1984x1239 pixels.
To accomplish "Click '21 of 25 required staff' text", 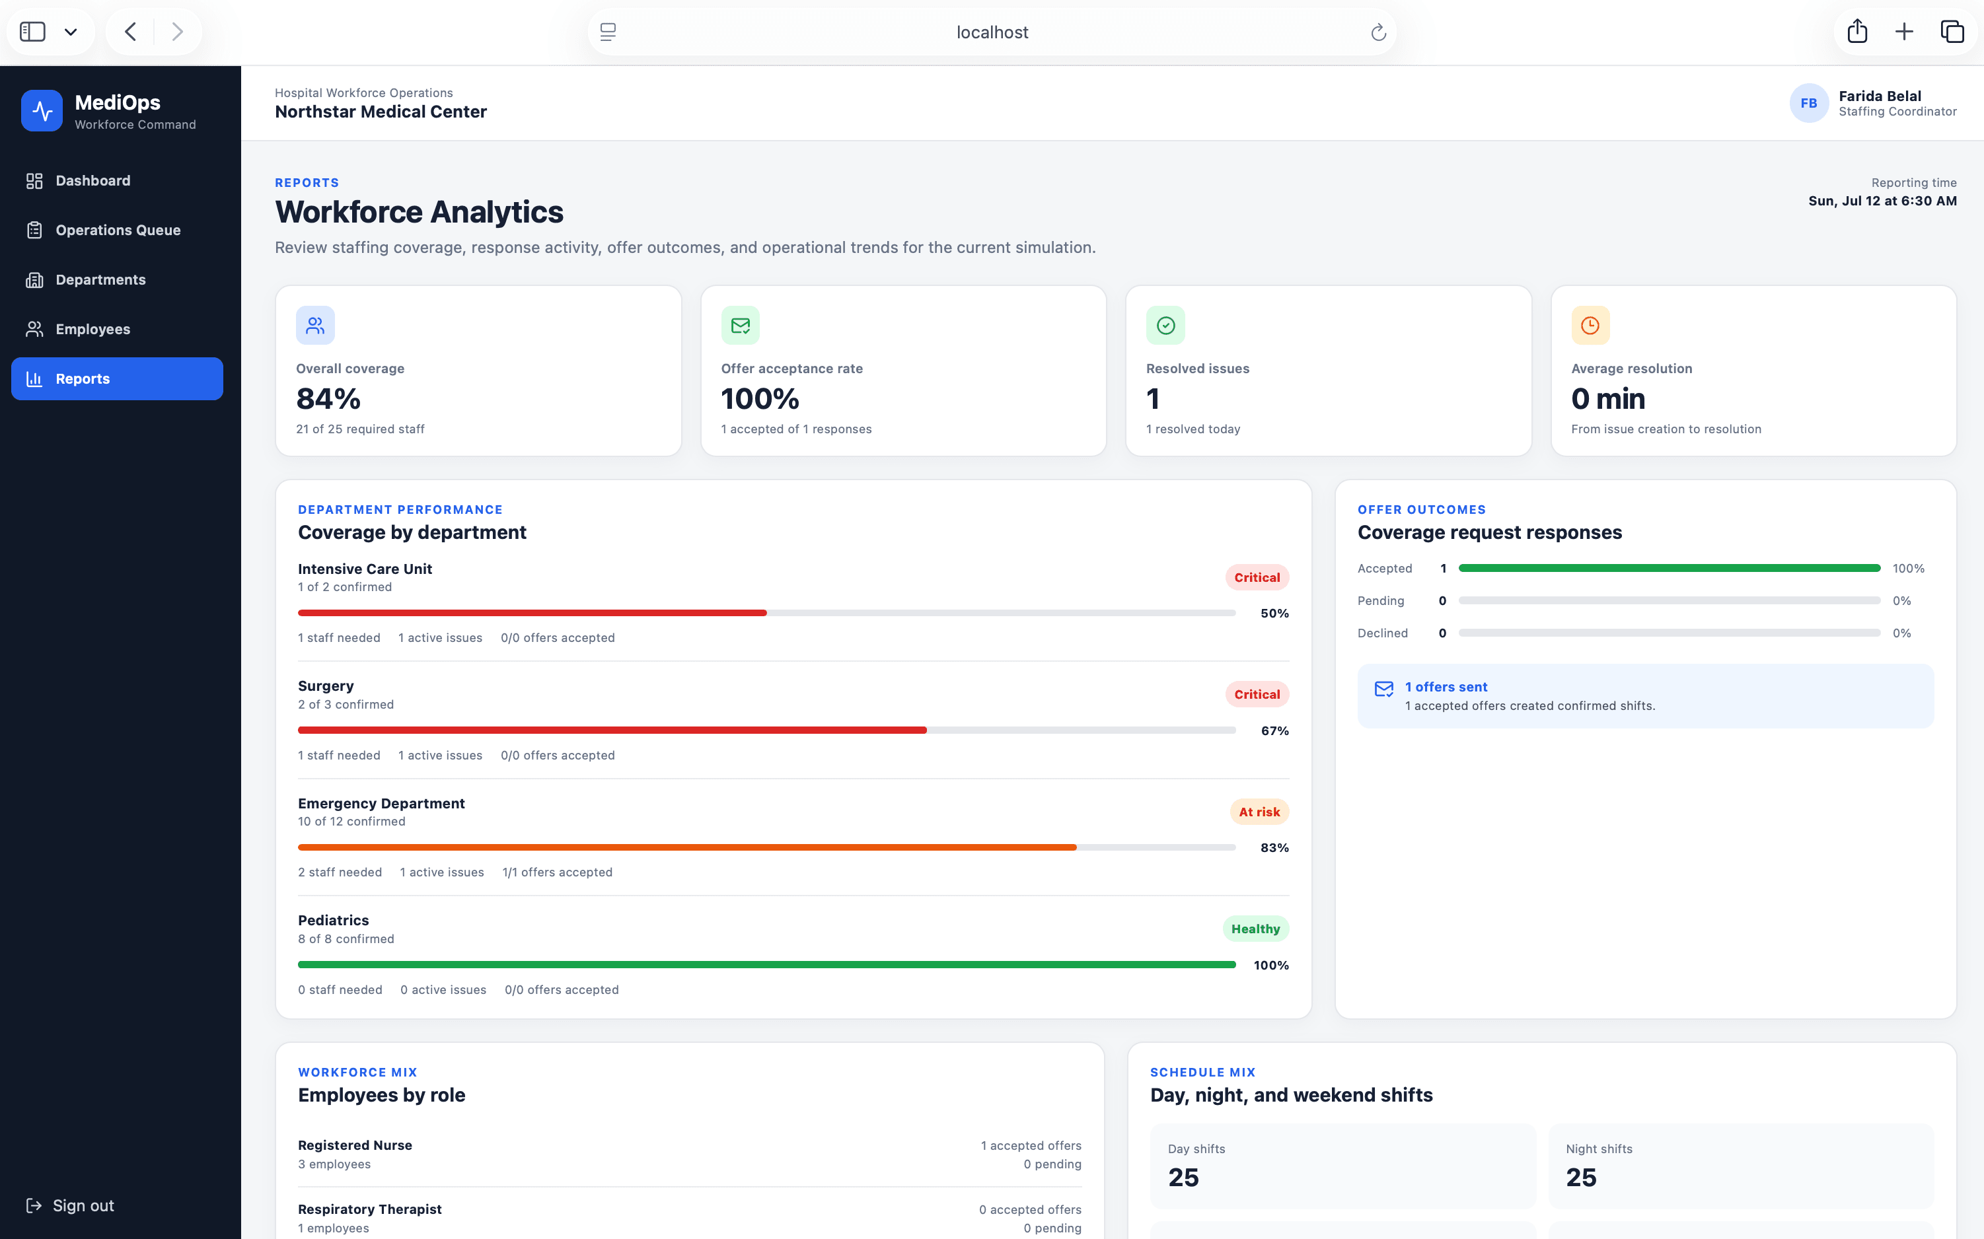I will pyautogui.click(x=360, y=429).
